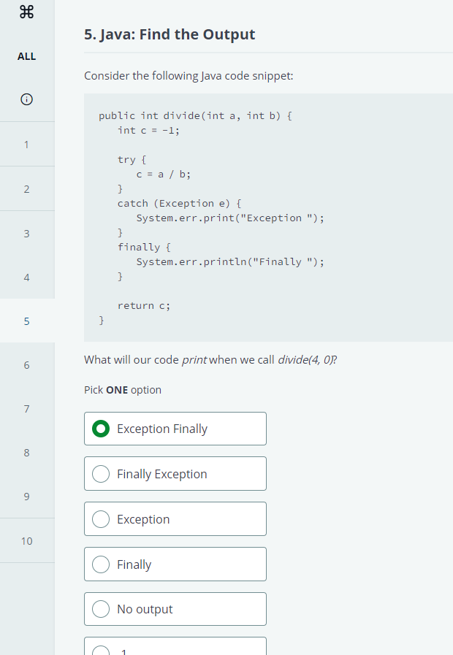Select the 'Finally' only option
Image resolution: width=453 pixels, height=655 pixels.
pos(175,564)
